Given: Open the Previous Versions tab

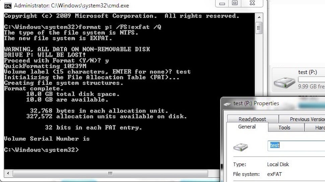Looking at the screenshot, I should click(x=302, y=119).
